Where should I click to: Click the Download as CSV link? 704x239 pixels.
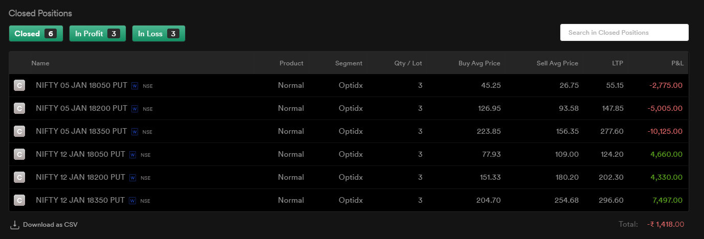[50, 225]
